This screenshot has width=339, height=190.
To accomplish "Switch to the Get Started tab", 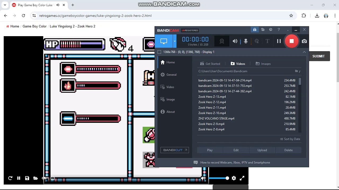I will click(210, 64).
